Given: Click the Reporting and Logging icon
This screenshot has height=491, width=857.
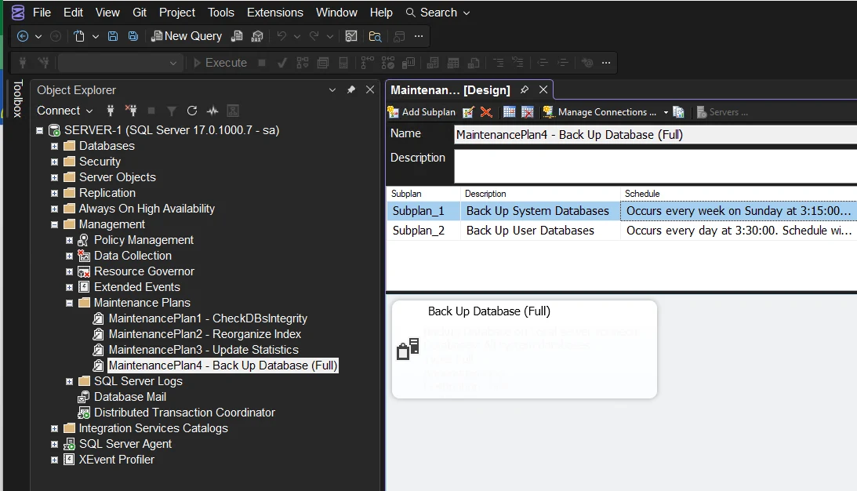Looking at the screenshot, I should (679, 112).
